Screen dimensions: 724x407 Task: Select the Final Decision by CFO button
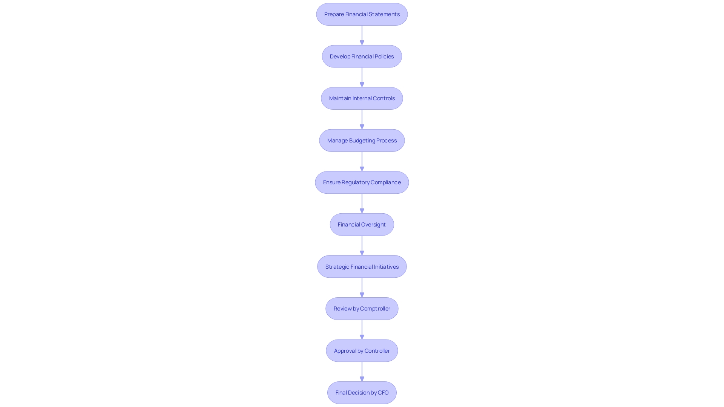pos(362,393)
